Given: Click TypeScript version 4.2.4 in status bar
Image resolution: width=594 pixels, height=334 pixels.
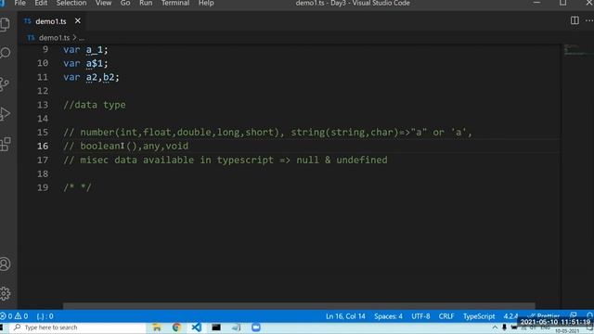Looking at the screenshot, I should pyautogui.click(x=510, y=316).
